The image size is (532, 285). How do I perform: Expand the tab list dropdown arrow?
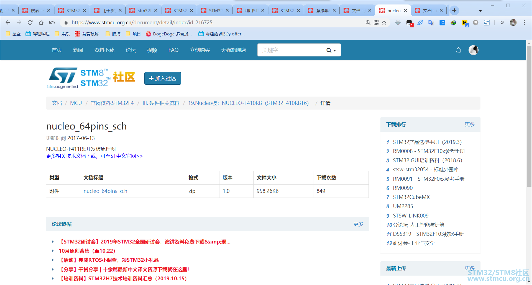(480, 11)
